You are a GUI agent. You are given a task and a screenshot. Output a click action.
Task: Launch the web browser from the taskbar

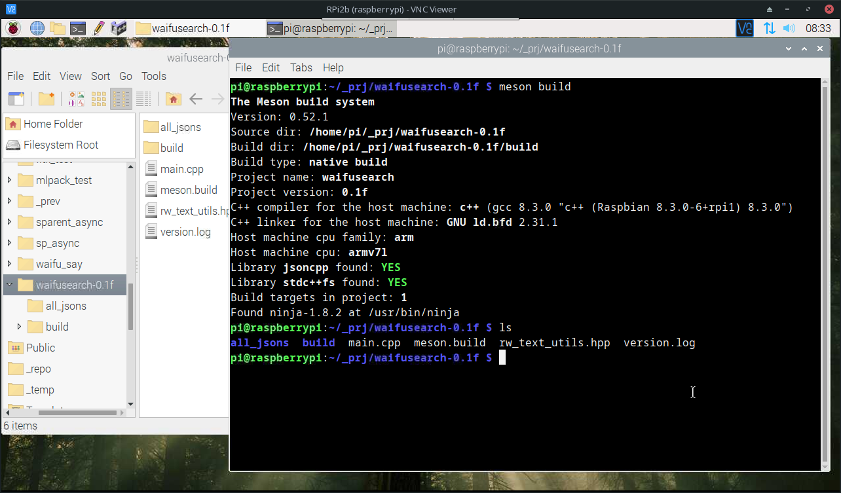point(37,28)
